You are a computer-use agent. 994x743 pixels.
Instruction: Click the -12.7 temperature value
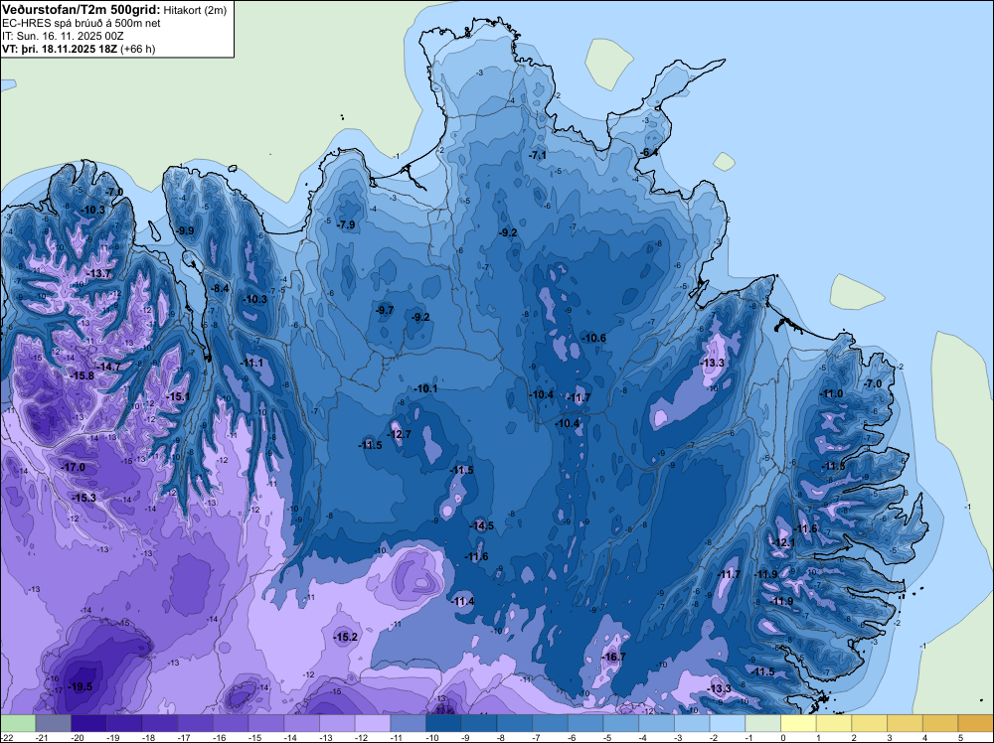400,434
